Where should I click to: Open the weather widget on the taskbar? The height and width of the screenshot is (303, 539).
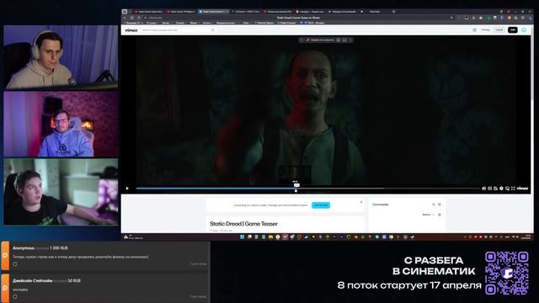pos(133,237)
